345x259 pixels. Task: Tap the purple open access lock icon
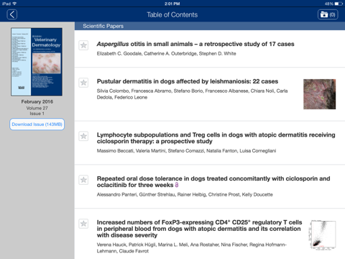pos(177,185)
